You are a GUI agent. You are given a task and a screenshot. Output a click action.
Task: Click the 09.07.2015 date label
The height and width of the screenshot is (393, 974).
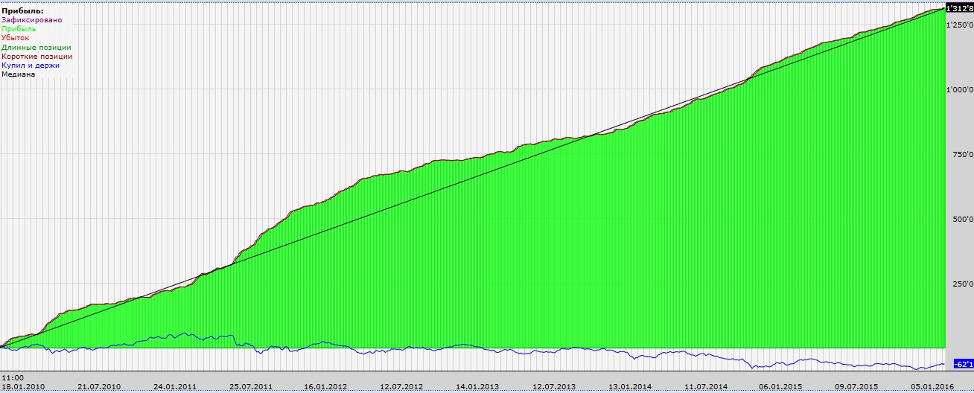[x=856, y=387]
